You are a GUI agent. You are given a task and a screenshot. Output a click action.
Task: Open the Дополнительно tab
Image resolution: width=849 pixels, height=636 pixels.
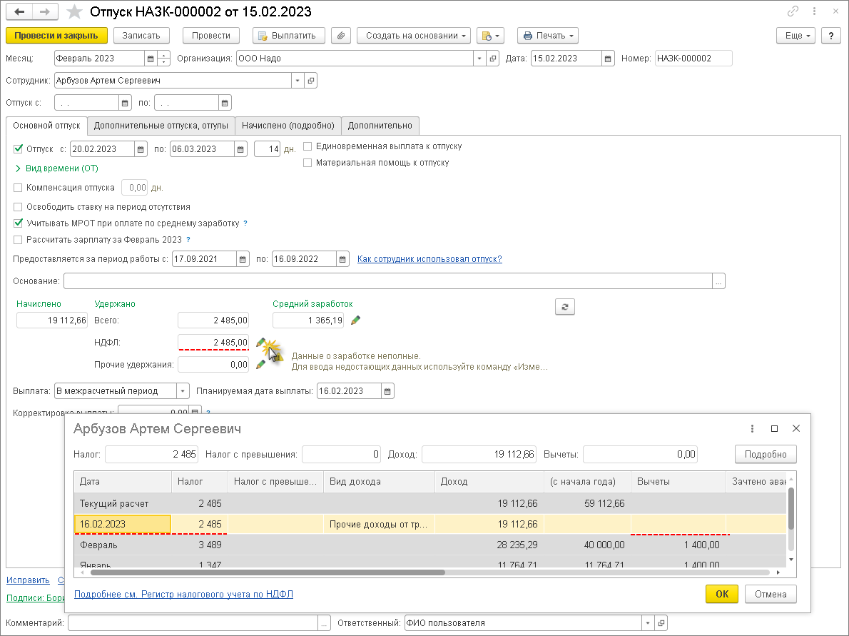click(x=380, y=126)
